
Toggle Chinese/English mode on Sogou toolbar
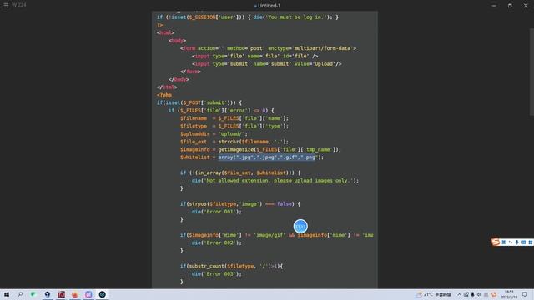pos(504,242)
